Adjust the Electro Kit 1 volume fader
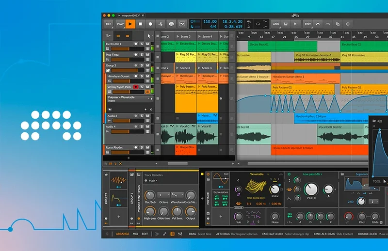This screenshot has height=251, width=388. click(x=128, y=49)
